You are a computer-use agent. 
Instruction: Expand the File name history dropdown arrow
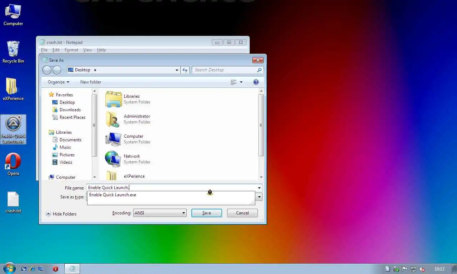tap(259, 188)
